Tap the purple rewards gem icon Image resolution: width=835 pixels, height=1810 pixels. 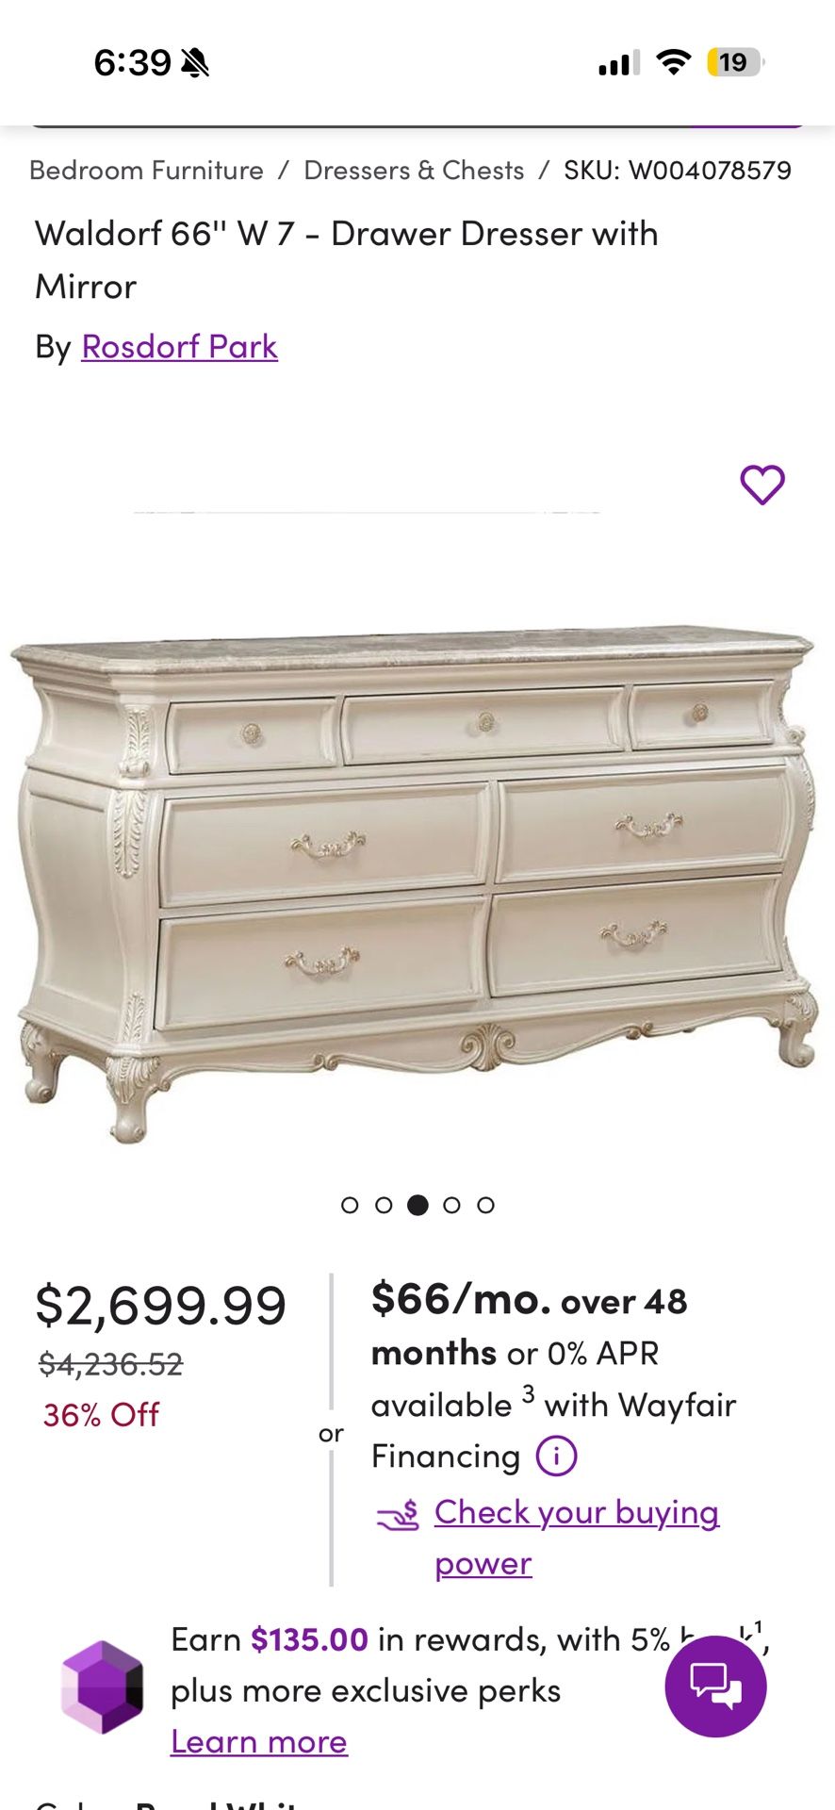[102, 1687]
